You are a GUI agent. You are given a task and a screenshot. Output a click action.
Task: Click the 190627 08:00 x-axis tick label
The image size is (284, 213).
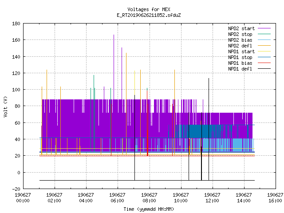click(149, 197)
